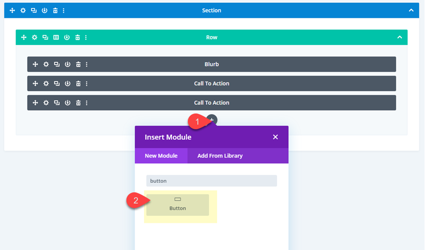Screen dimensions: 425x250
Task: Open Blurb module settings gear
Action: click(x=46, y=64)
